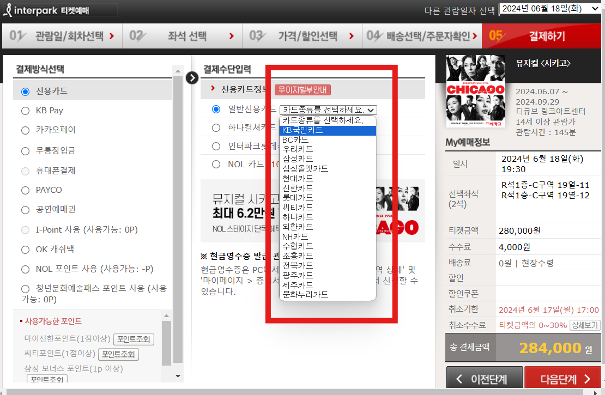Click seat text R석1층-C구역 19열-11
The width and height of the screenshot is (605, 395).
[545, 185]
